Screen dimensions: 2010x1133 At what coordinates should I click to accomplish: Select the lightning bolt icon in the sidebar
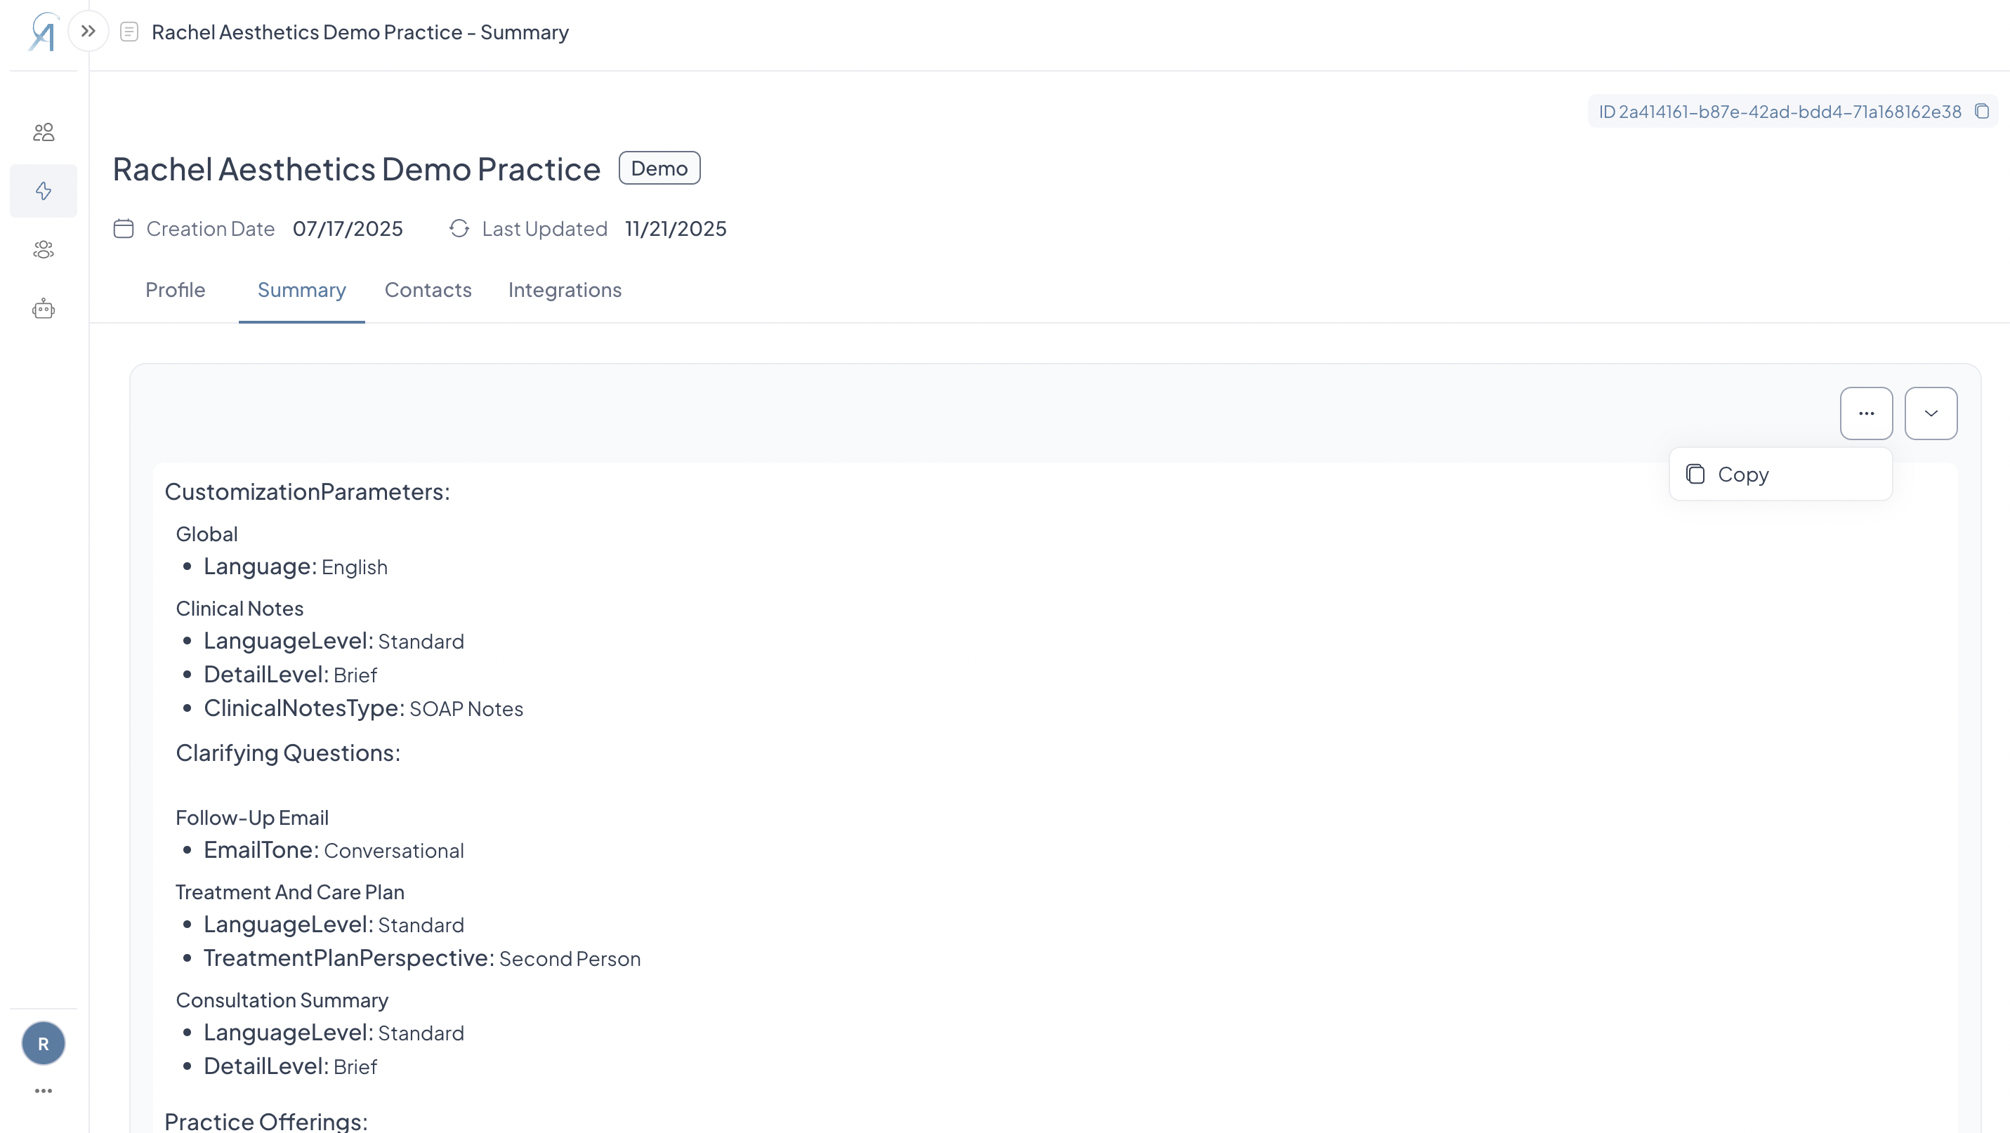(x=44, y=191)
